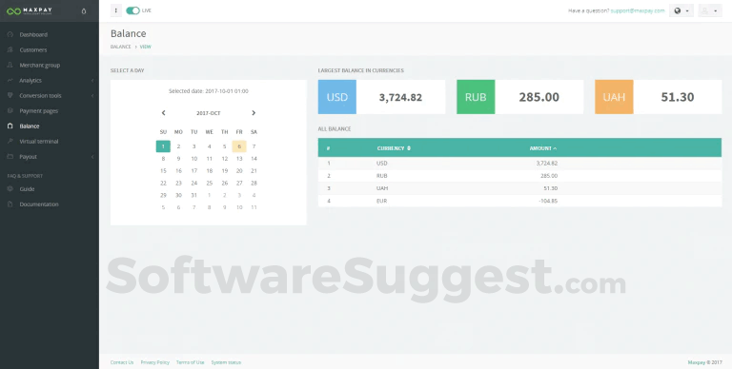Click the support@maxpay.com email link
Screen dimensions: 732x369
click(638, 10)
